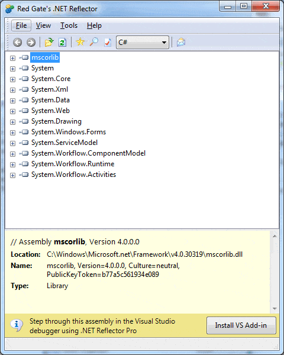Select System.Web in the assembly tree
The height and width of the screenshot is (355, 284).
pyautogui.click(x=50, y=111)
